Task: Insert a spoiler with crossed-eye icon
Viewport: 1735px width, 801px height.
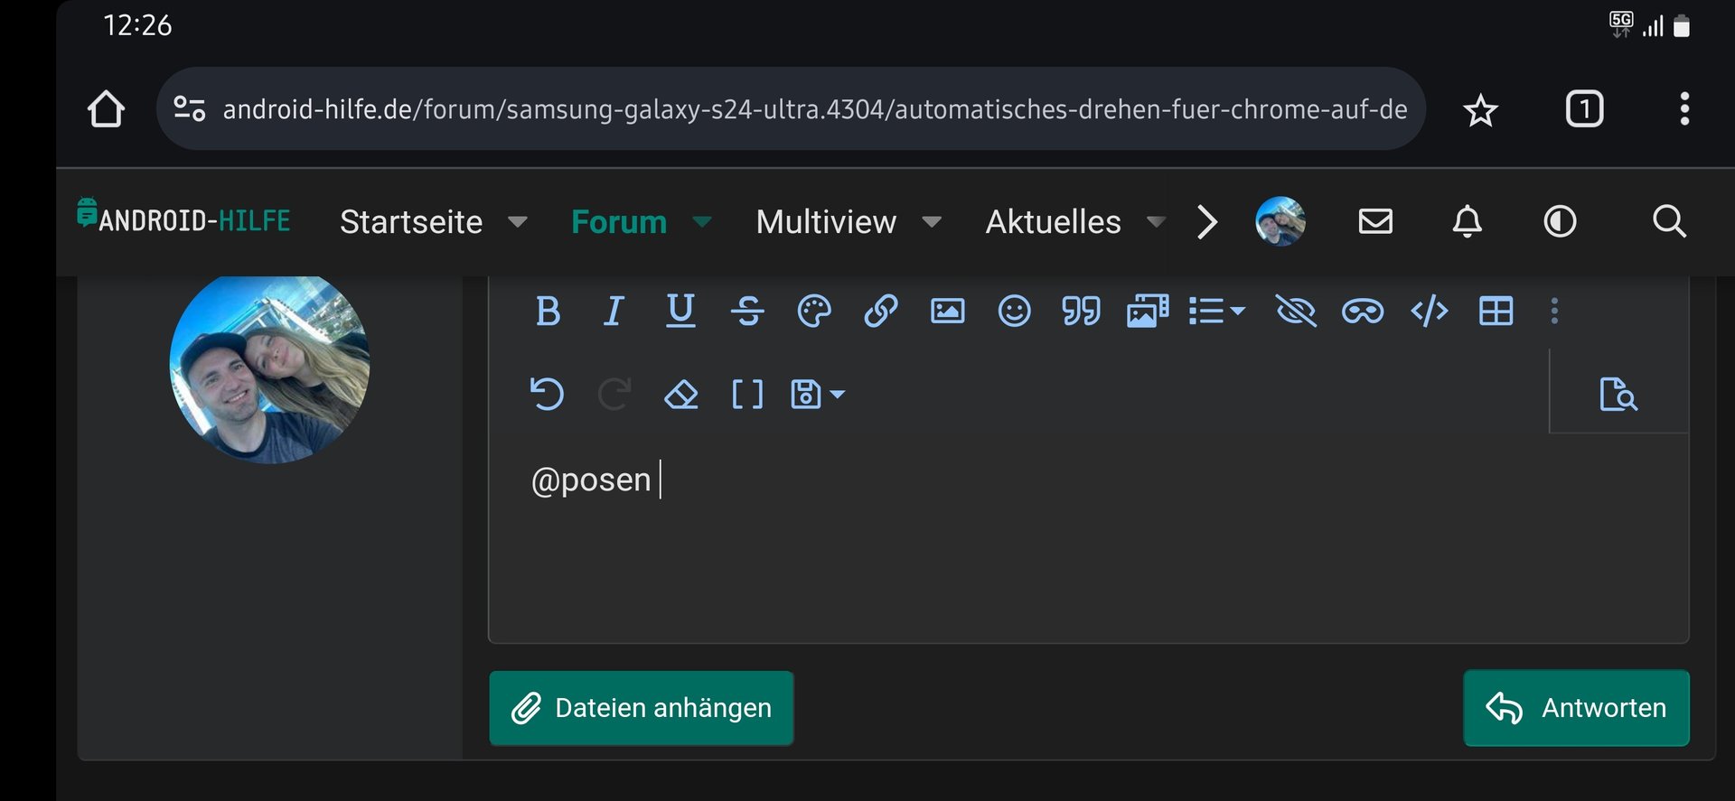Action: click(1296, 312)
